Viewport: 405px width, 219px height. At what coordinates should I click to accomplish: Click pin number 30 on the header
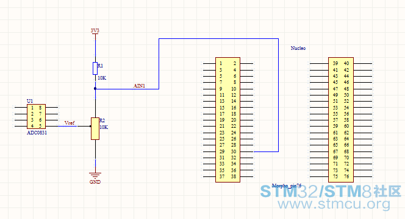[234, 151]
